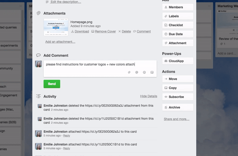Toggle activity with Hide Details
The height and width of the screenshot is (156, 238).
pos(148,96)
